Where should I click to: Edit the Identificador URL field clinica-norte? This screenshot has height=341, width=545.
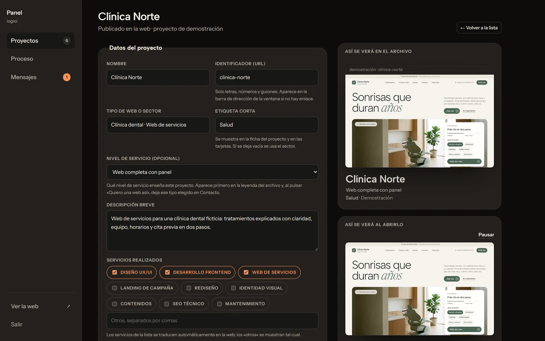click(267, 77)
